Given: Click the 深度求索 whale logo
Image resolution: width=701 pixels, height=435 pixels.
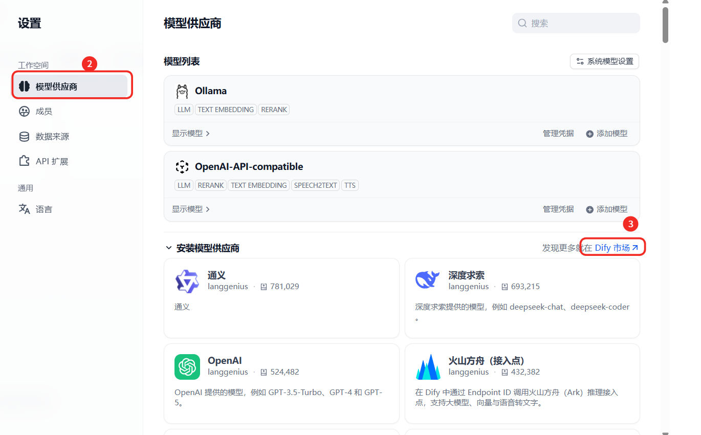Looking at the screenshot, I should click(427, 280).
